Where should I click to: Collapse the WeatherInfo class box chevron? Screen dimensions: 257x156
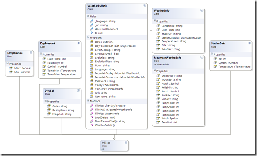pyautogui.click(x=202, y=10)
